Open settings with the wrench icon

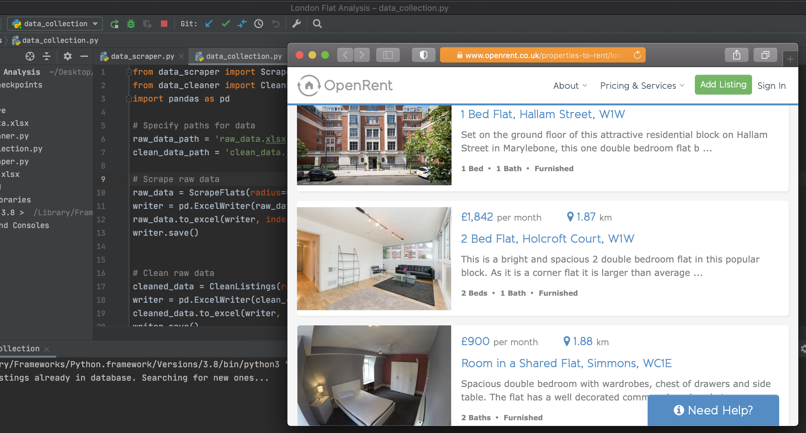click(297, 24)
